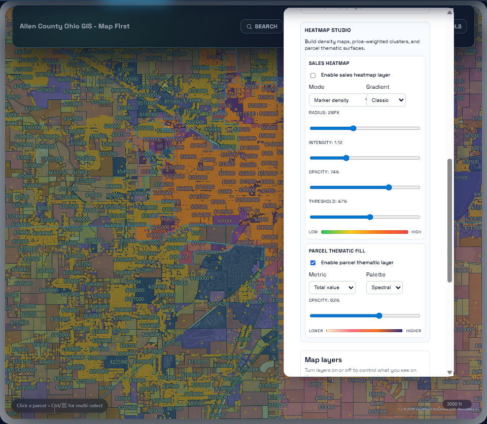Open the heatmap Mode dropdown

337,100
